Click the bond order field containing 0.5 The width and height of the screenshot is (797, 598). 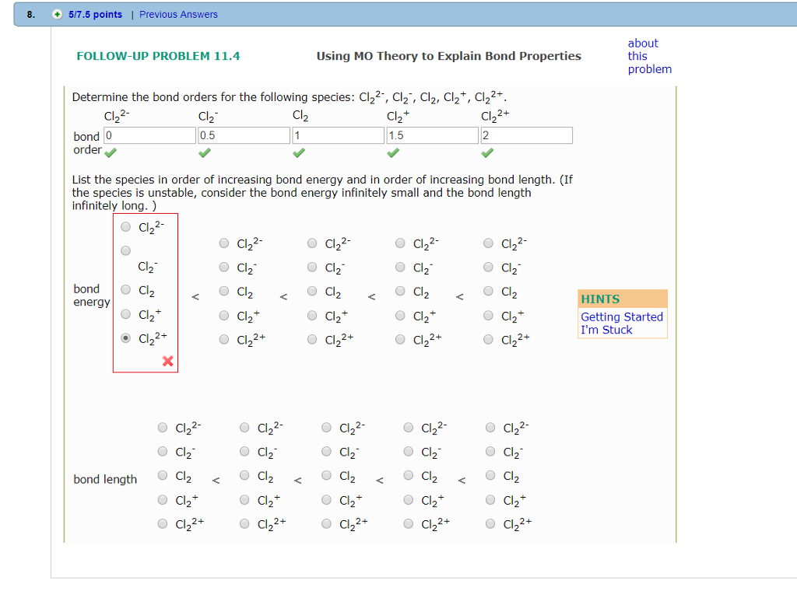(244, 135)
